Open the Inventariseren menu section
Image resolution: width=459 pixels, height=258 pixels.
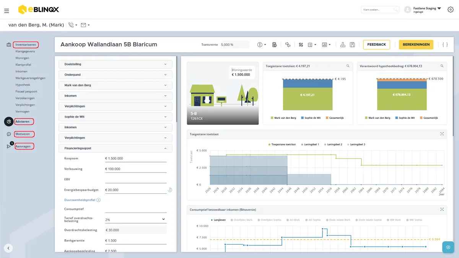[26, 45]
